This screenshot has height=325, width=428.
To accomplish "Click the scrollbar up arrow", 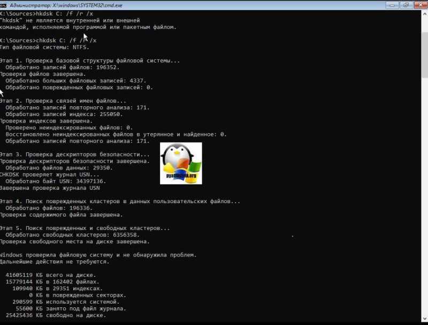I will (425, 14).
